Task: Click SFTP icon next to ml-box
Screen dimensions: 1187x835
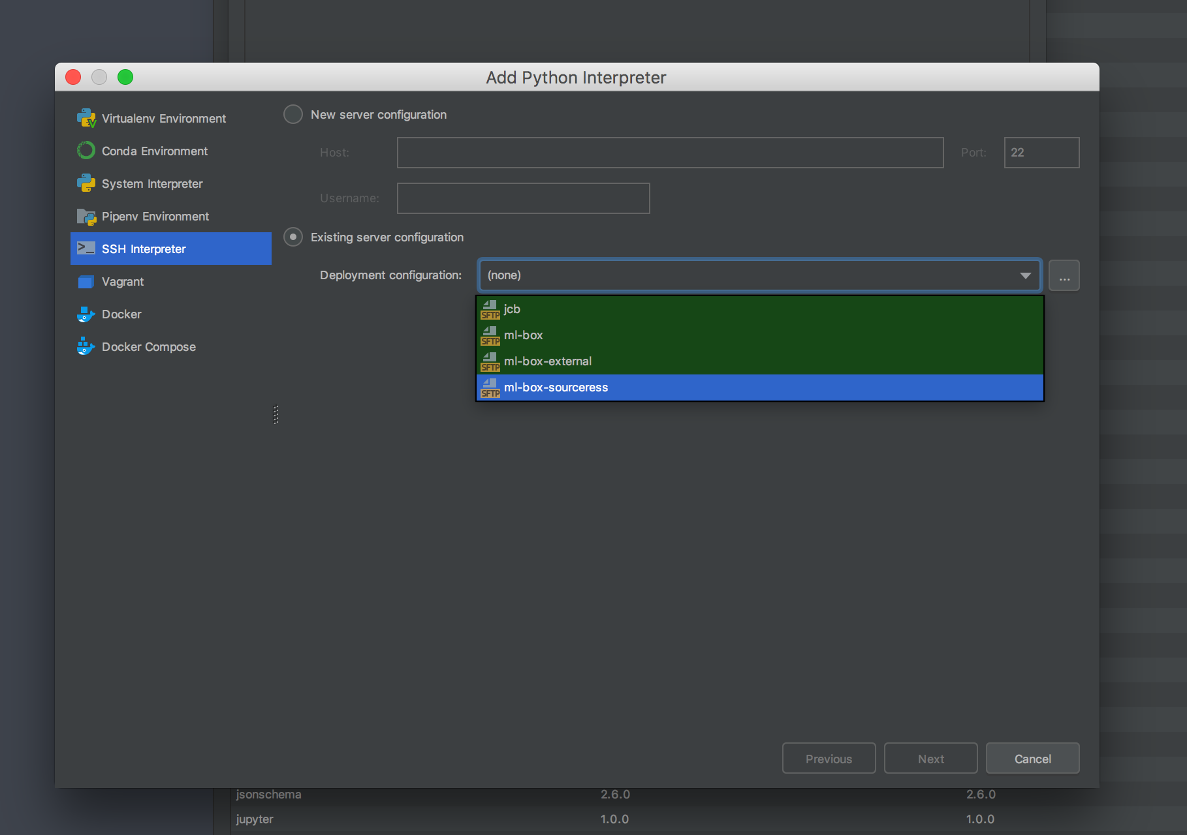Action: 490,335
